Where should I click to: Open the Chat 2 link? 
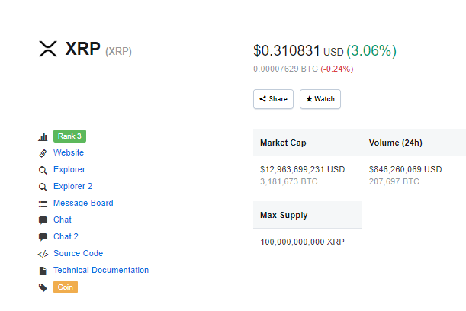point(66,236)
